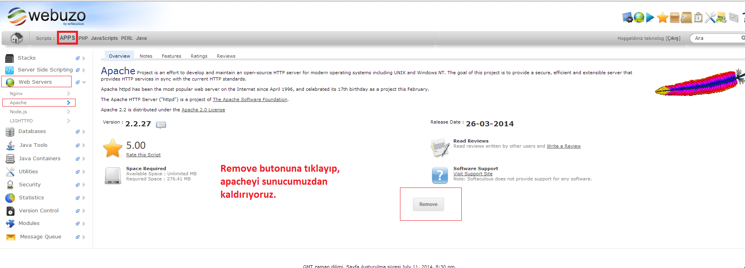Expand the Message Queue category arrow
The width and height of the screenshot is (745, 268).
tap(84, 237)
